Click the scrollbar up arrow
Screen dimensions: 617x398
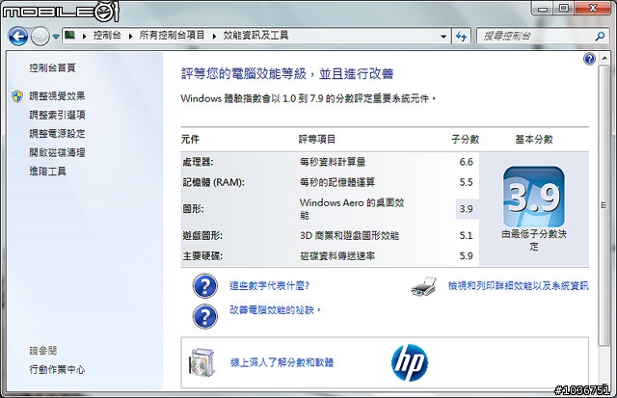[604, 59]
